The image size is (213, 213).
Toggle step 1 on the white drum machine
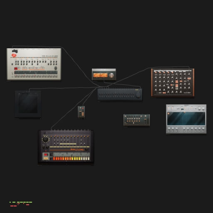point(16,76)
